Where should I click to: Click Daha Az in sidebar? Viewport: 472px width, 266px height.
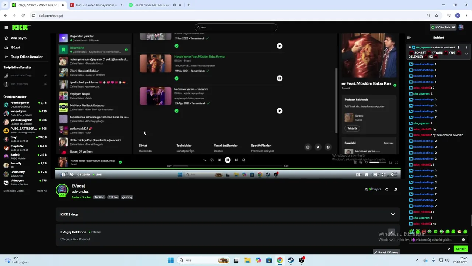tap(42, 191)
